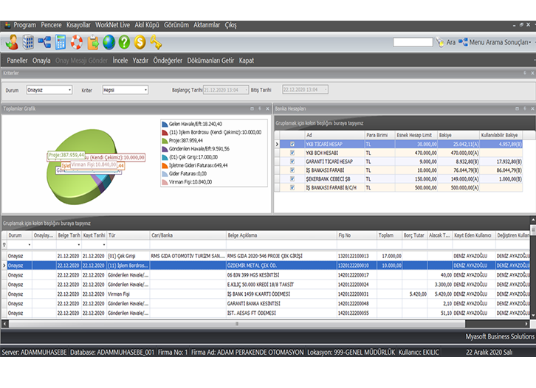536x388 pixels.
Task: Click the green question mark help icon
Action: coord(125,42)
